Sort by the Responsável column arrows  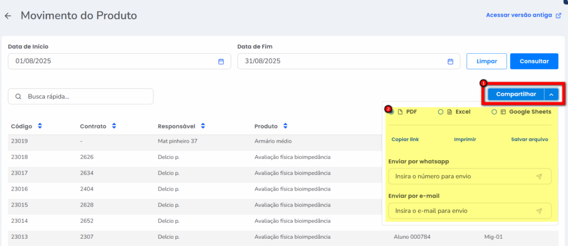point(203,126)
